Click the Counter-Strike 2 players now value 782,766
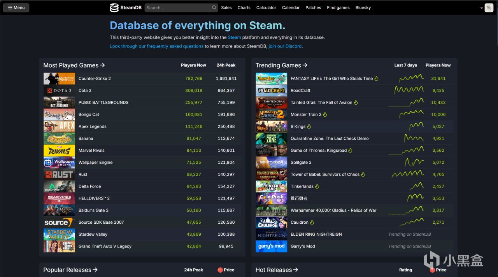This screenshot has width=498, height=277. [194, 79]
